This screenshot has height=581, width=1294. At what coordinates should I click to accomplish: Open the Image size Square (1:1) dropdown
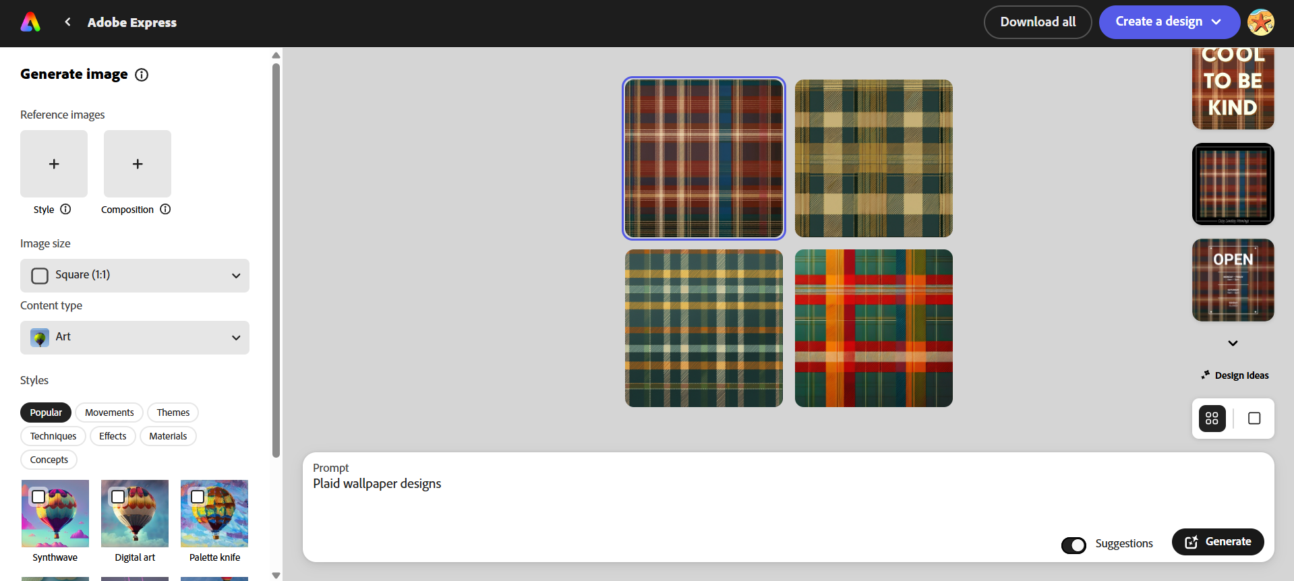point(135,276)
